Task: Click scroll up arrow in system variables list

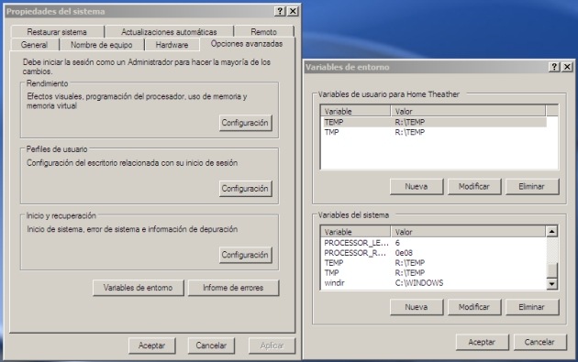Action: click(x=551, y=232)
